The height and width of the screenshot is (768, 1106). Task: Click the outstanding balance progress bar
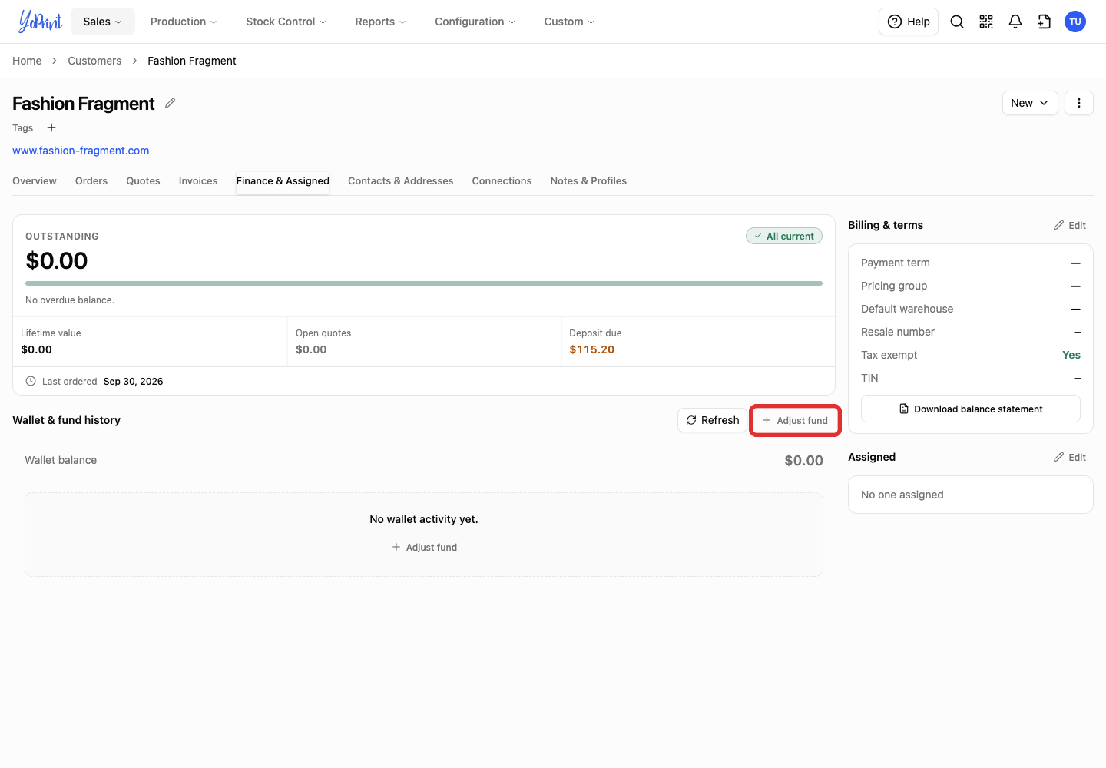click(424, 283)
